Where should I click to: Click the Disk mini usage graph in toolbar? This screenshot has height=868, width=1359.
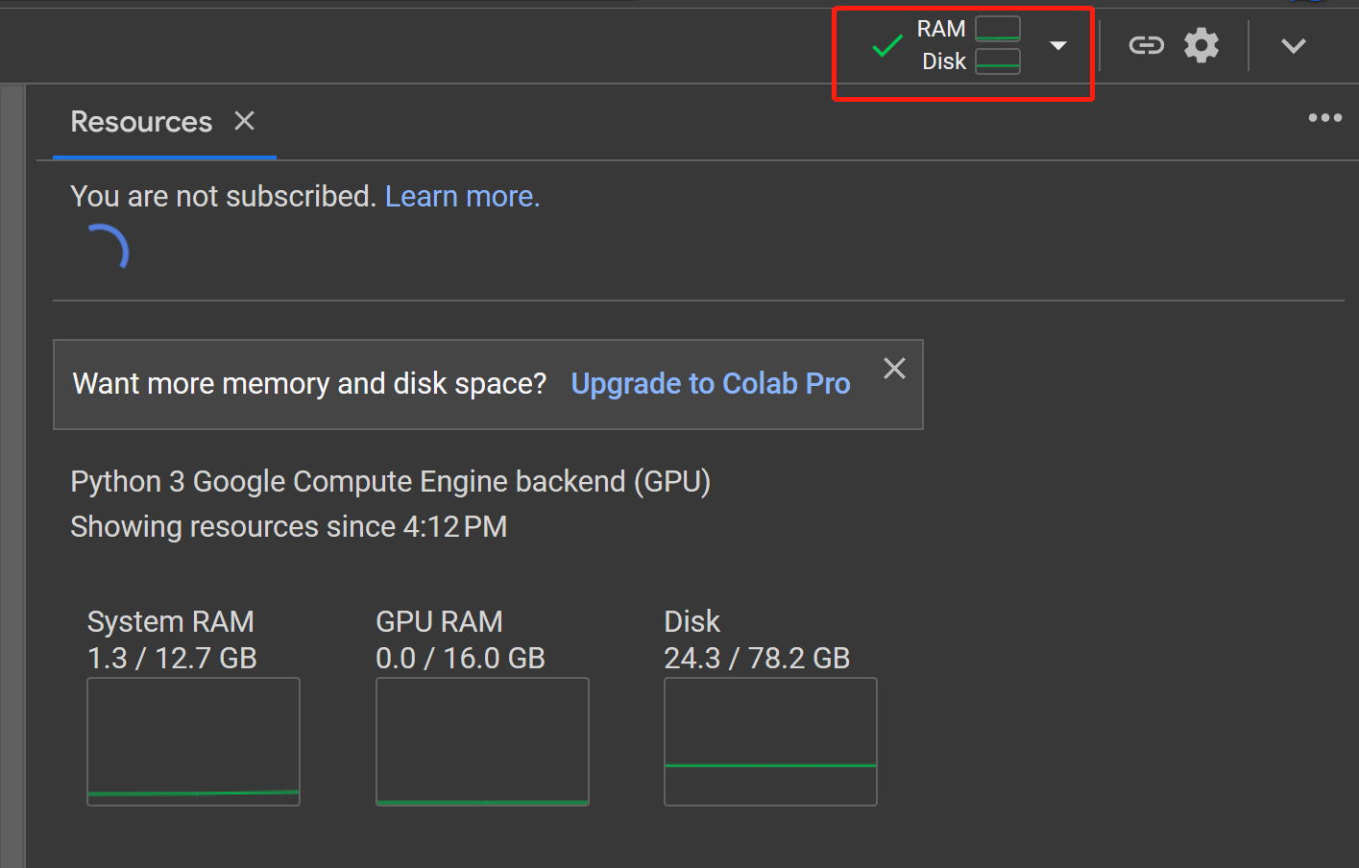pos(997,61)
